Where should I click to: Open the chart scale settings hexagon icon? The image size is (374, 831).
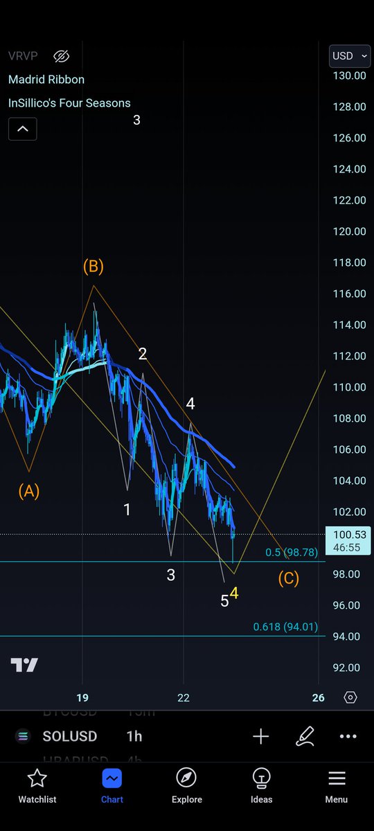350,697
